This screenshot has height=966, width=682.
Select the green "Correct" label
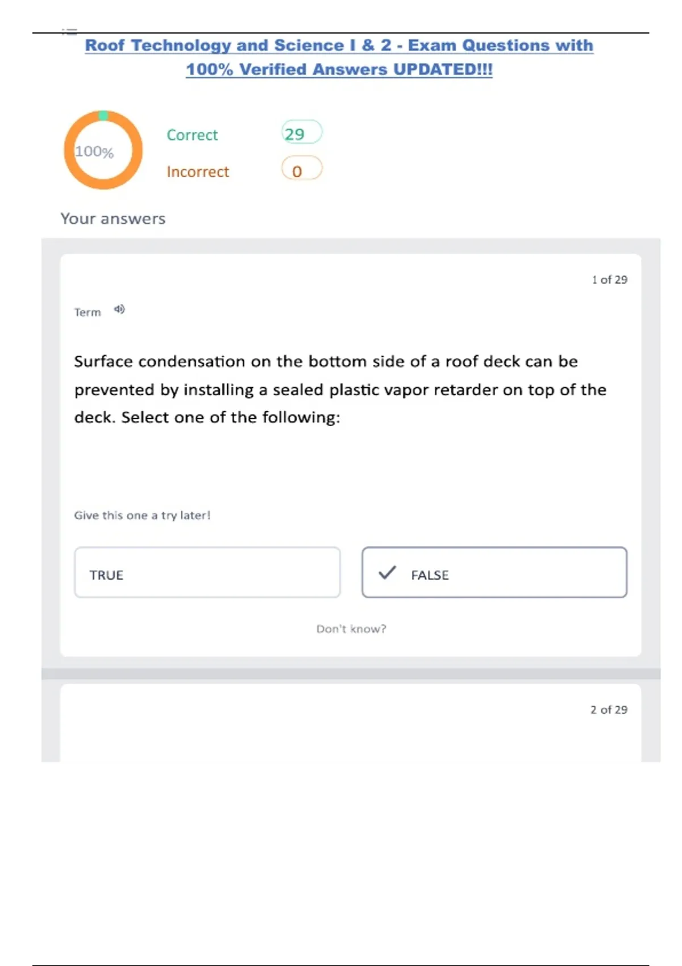pyautogui.click(x=192, y=135)
